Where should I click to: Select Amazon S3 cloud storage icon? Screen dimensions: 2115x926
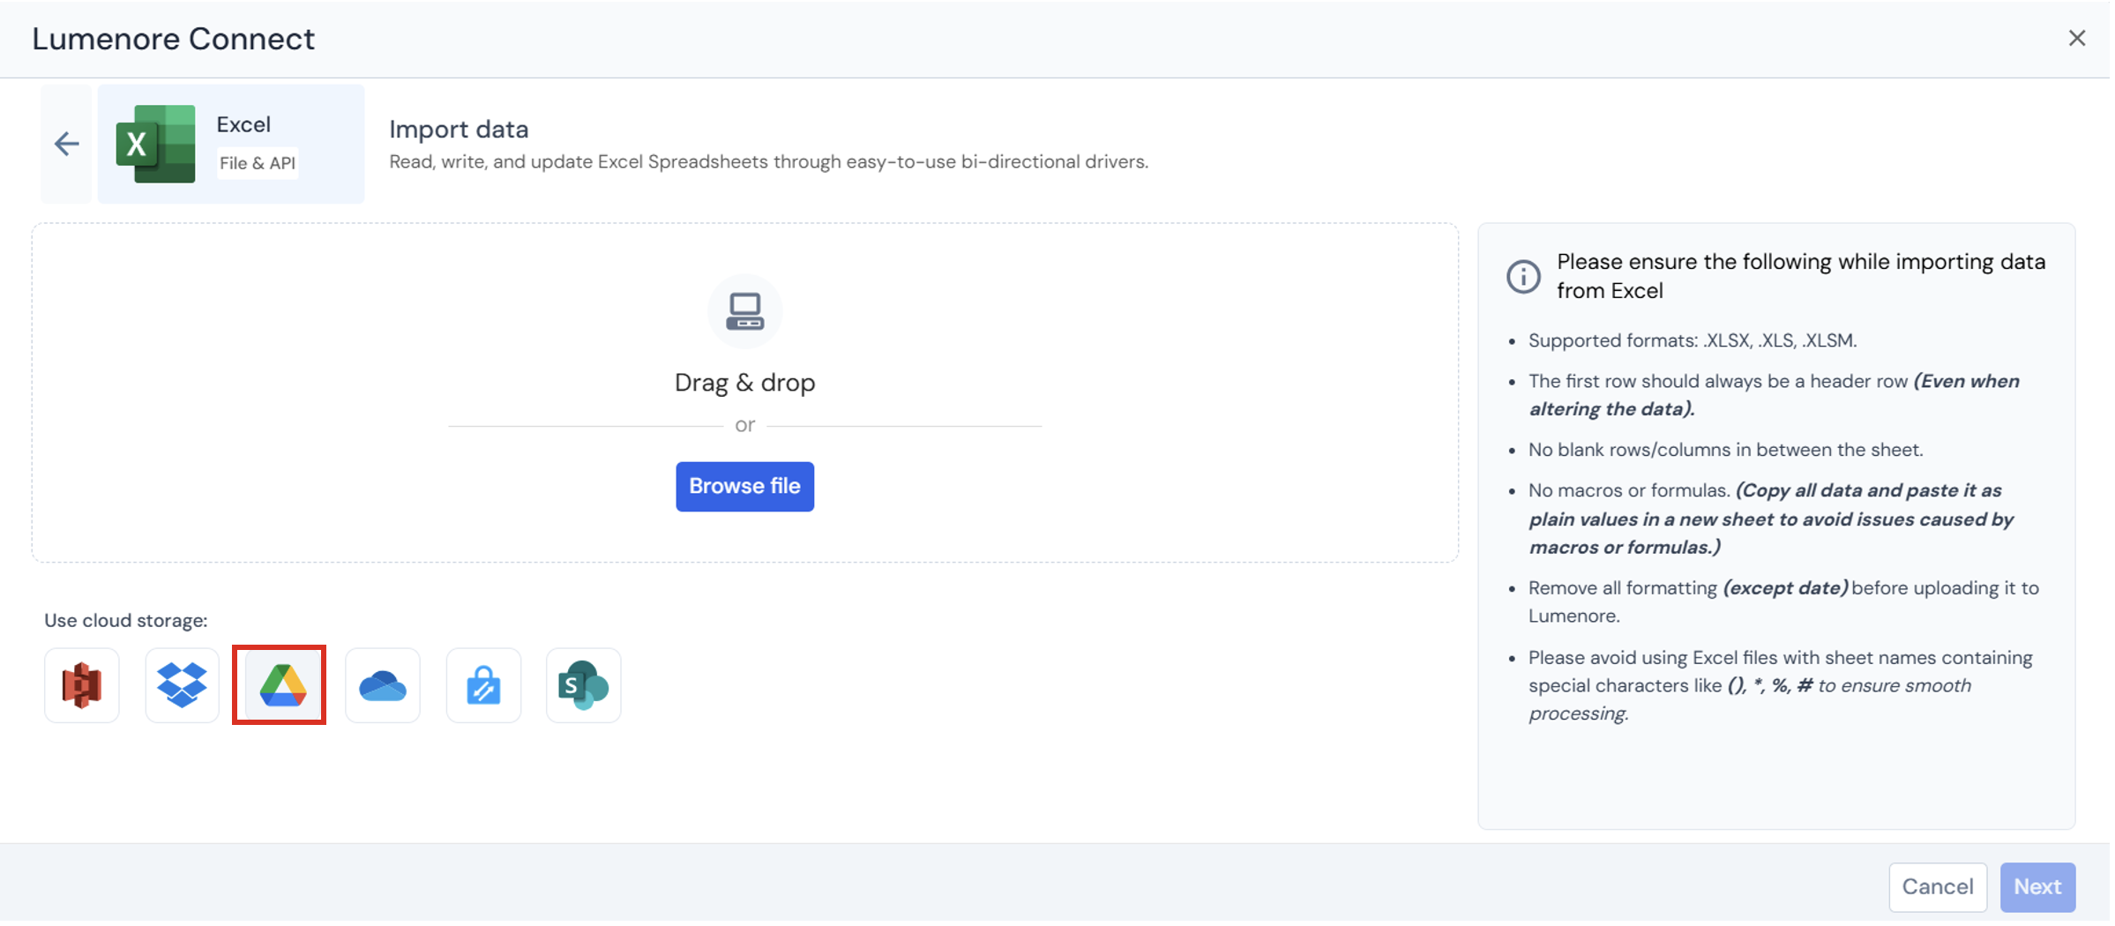[82, 686]
